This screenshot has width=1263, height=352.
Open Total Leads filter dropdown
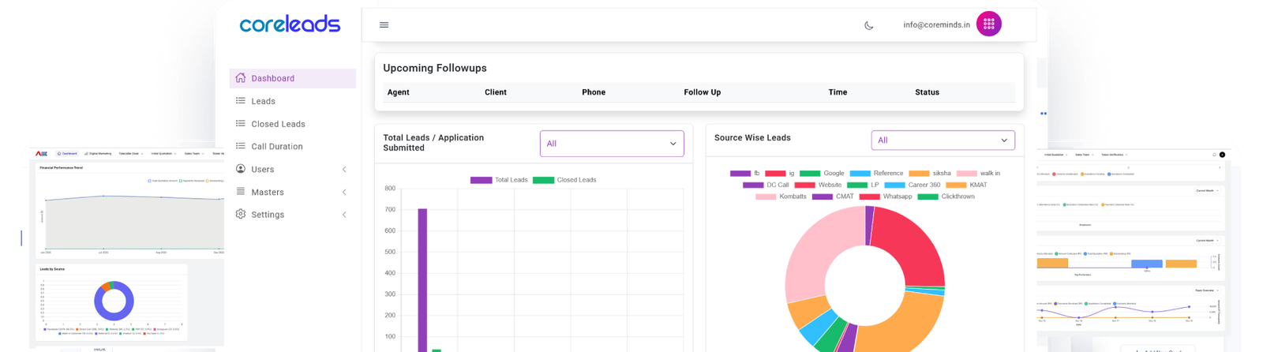(611, 144)
